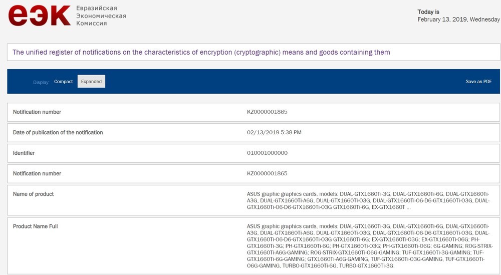Click the truncated Name of product description
This screenshot has width=501, height=275.
(368, 200)
